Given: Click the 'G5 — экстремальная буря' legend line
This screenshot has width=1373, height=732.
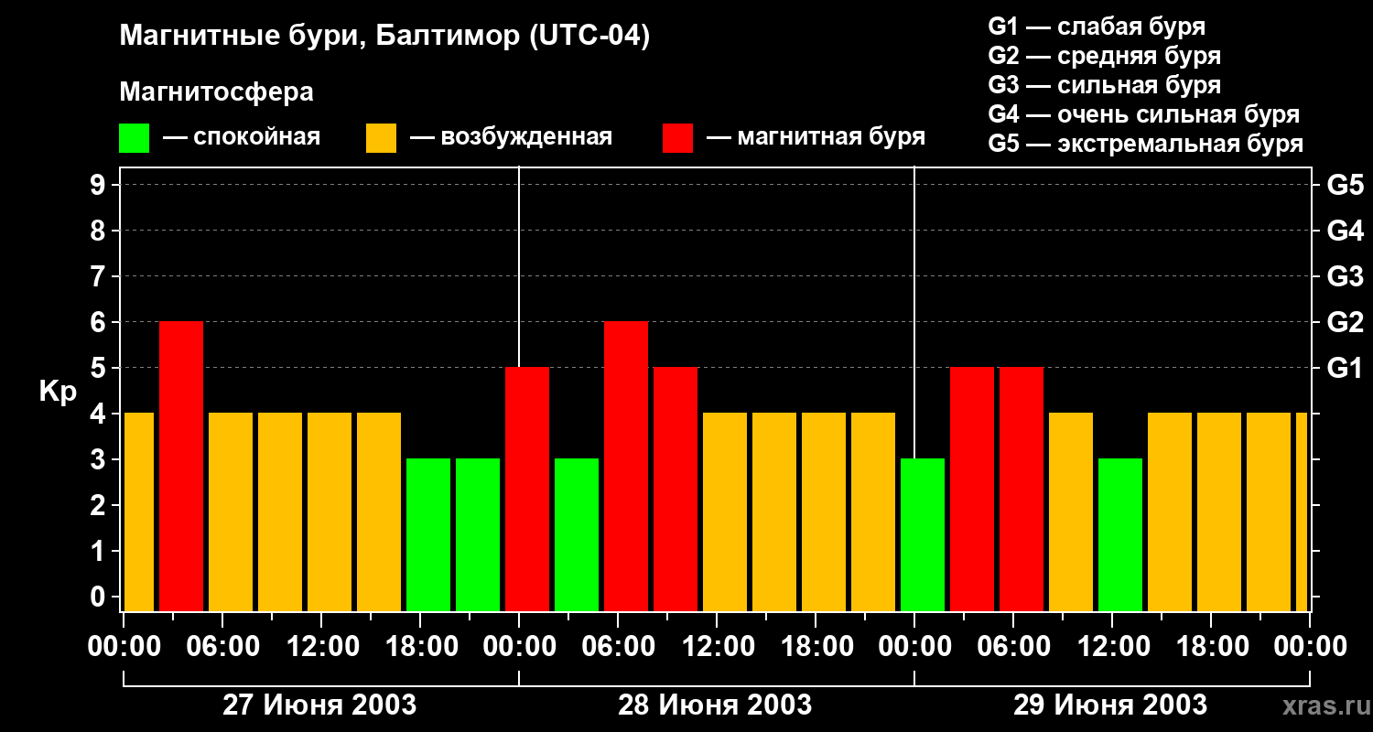Looking at the screenshot, I should click(1145, 144).
